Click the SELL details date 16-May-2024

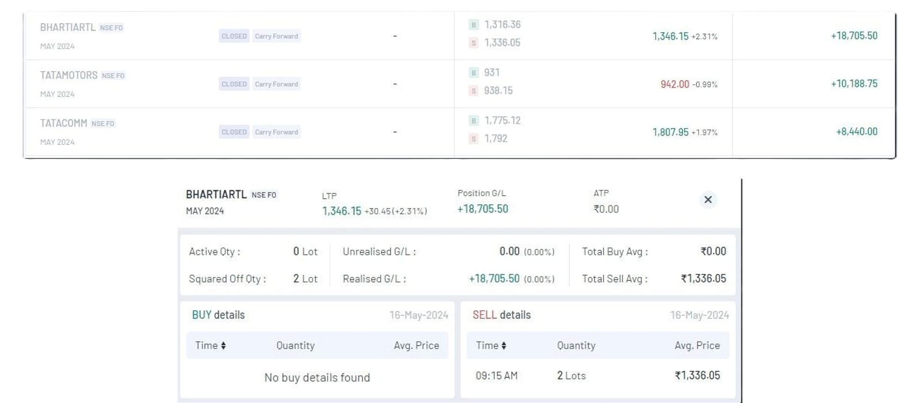[x=699, y=315]
